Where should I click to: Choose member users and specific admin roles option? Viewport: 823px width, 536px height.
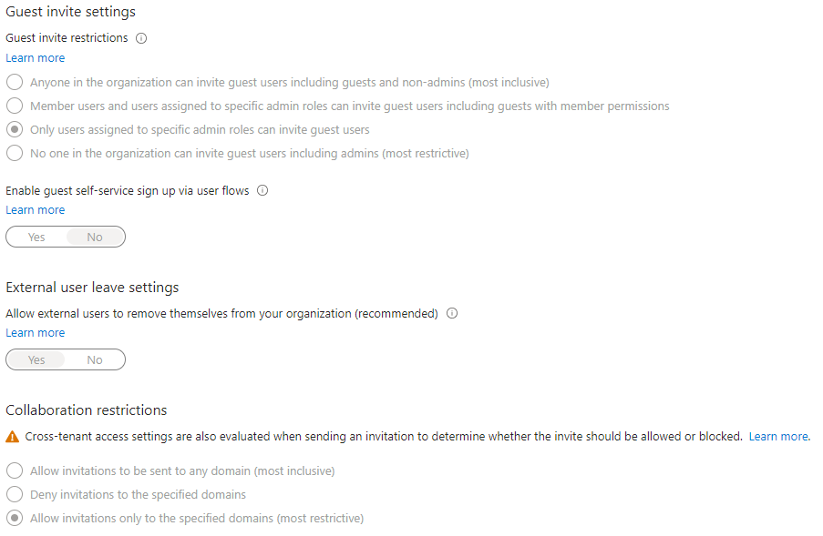tap(14, 106)
